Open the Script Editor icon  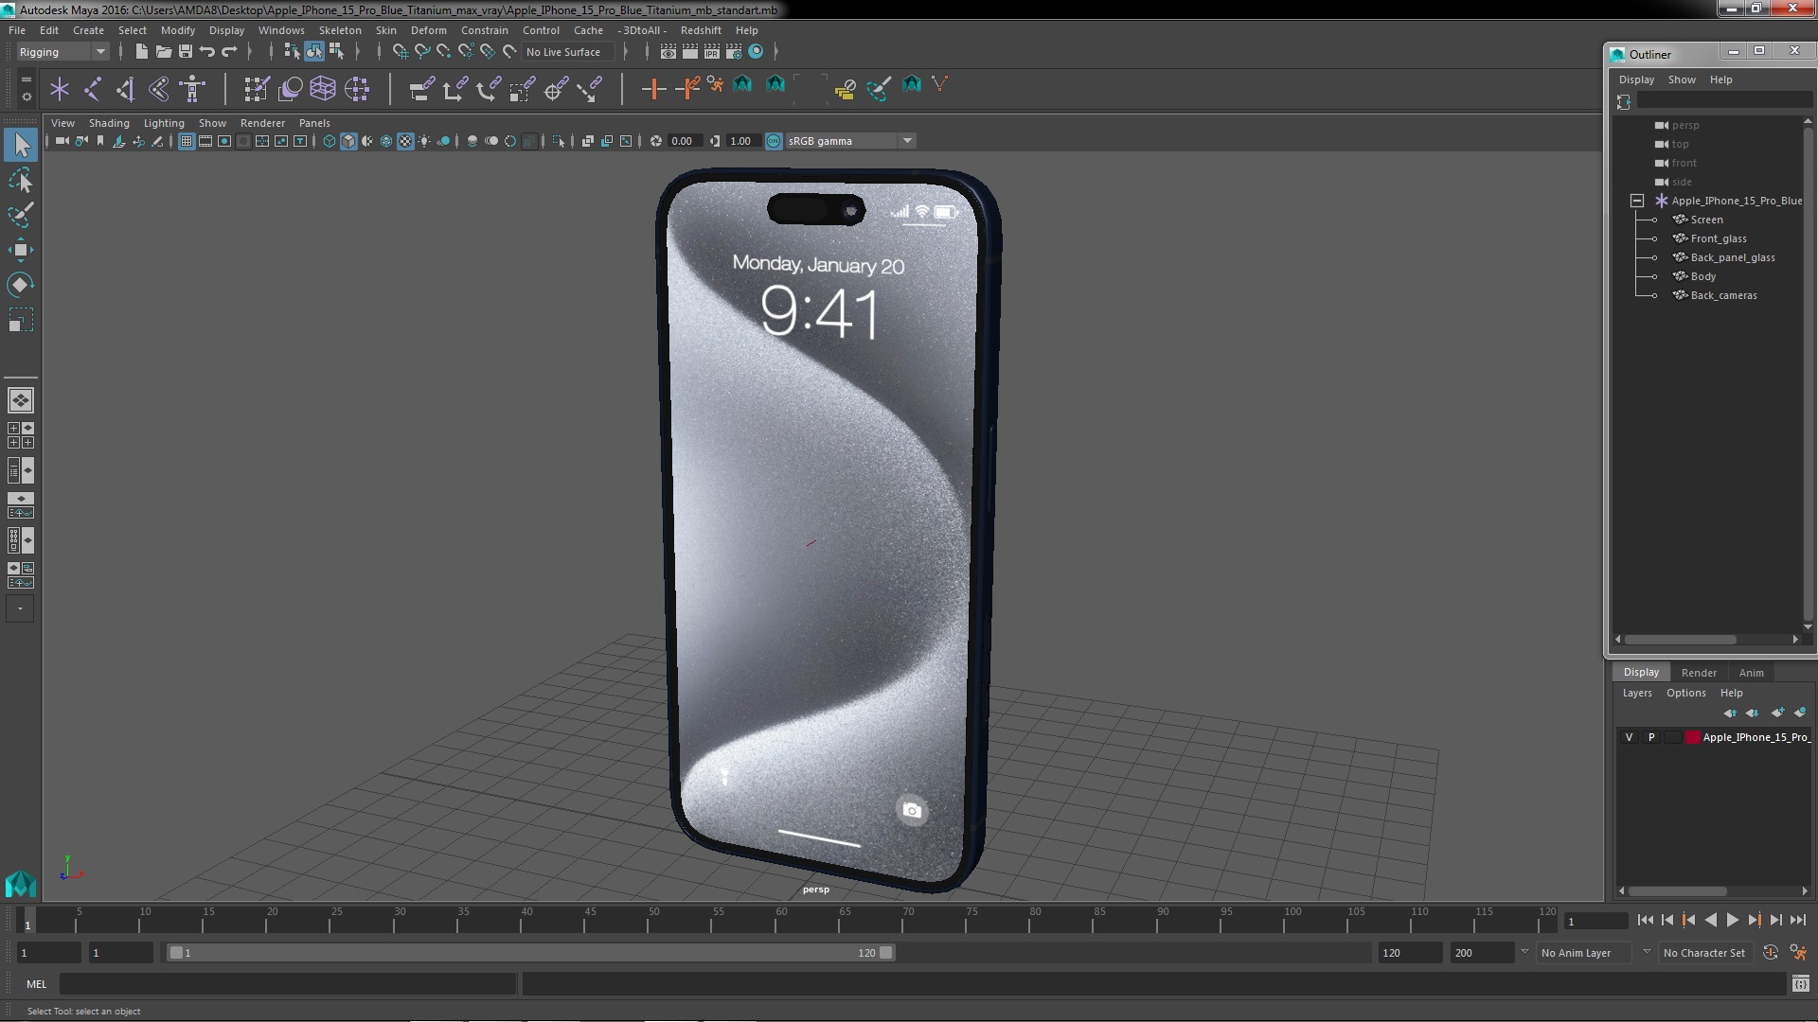1800,984
